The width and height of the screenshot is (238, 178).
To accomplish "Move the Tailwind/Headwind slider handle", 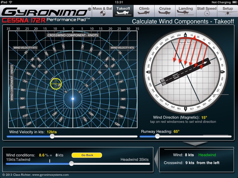I will (x=71, y=163).
